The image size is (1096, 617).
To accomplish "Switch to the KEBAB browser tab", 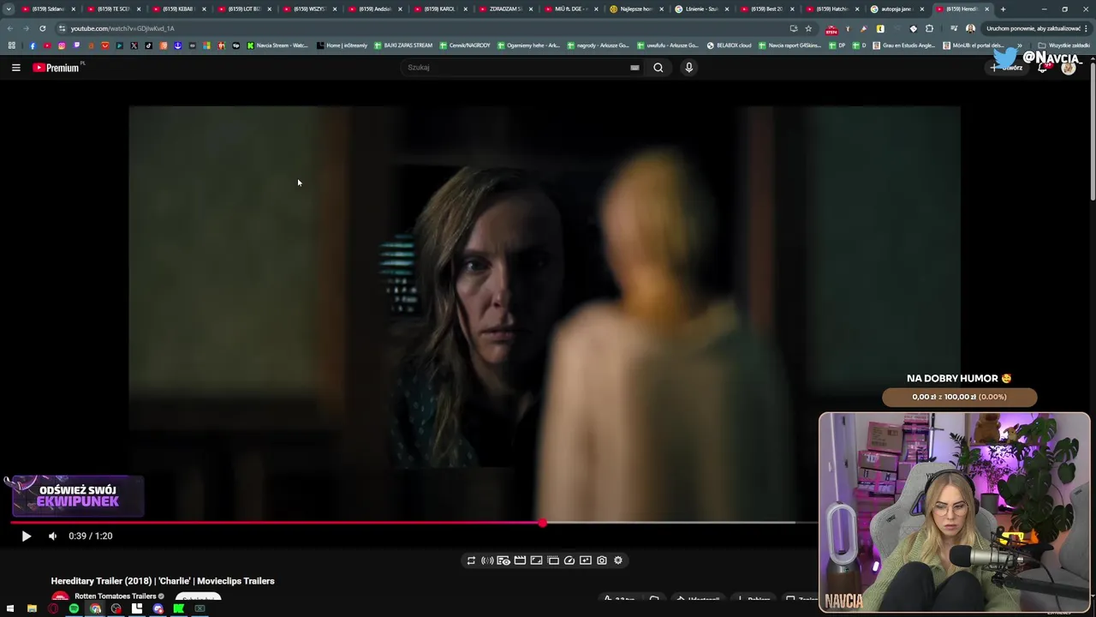I will [x=180, y=9].
